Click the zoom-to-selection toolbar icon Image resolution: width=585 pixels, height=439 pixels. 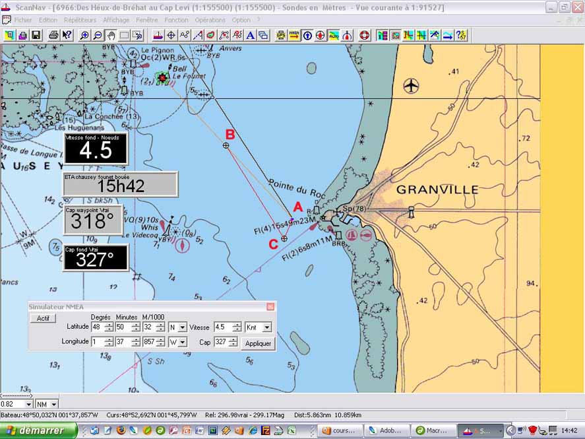[x=138, y=36]
